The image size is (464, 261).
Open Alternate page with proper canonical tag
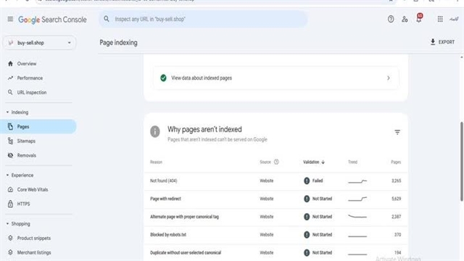[275, 217]
